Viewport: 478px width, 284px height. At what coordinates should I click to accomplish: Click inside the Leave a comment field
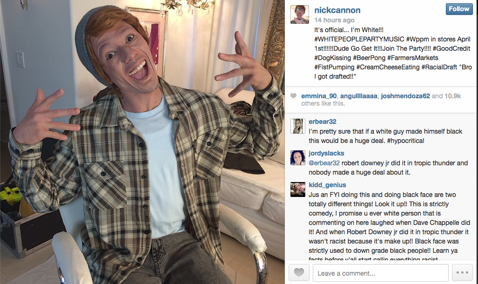380,273
